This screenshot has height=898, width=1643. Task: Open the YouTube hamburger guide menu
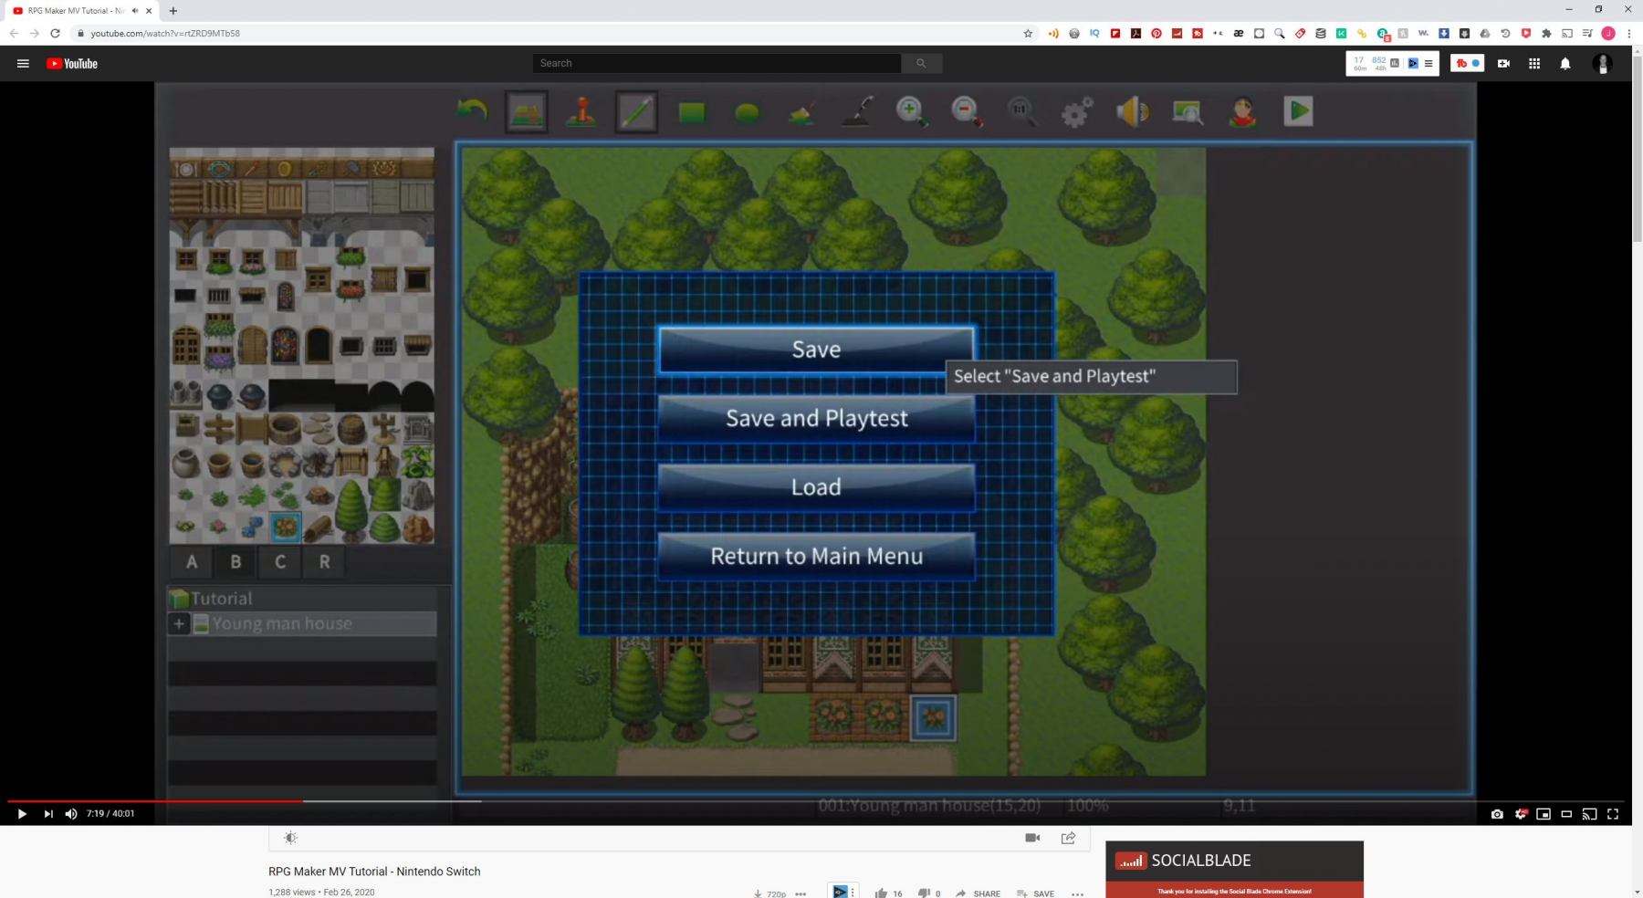23,64
